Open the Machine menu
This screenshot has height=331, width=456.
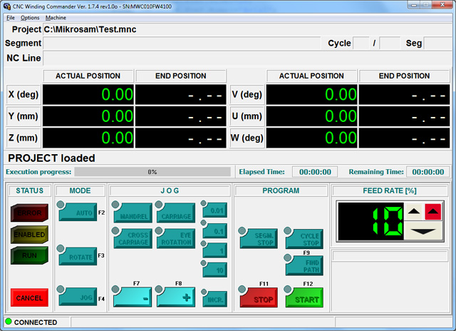point(56,18)
